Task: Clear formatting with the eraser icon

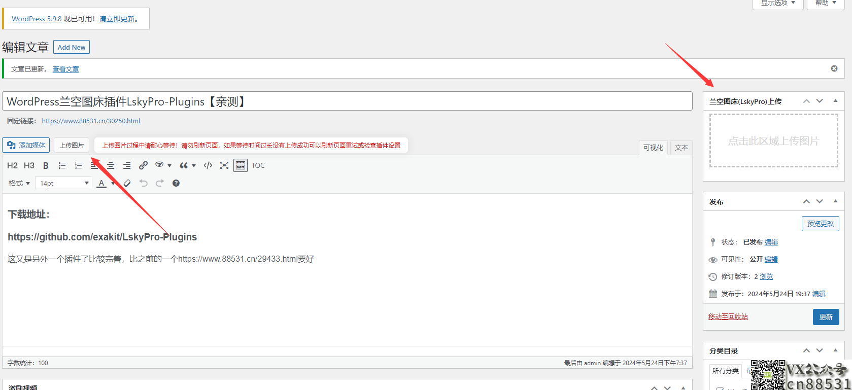Action: coord(127,183)
